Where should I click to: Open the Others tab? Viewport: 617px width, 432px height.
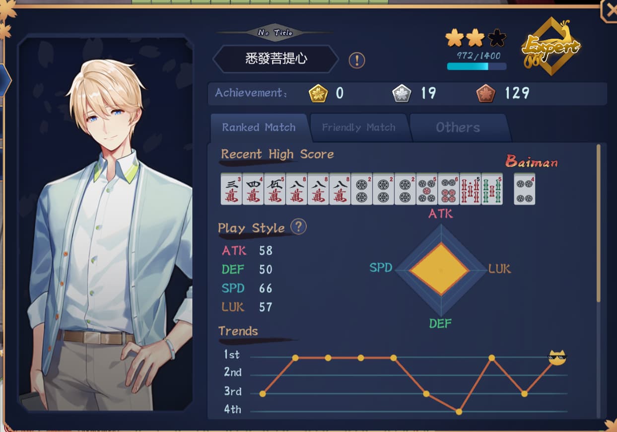458,128
